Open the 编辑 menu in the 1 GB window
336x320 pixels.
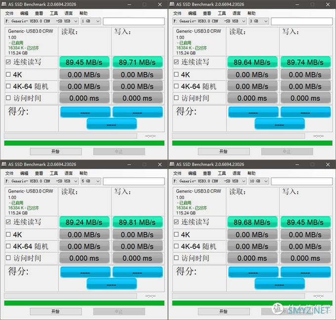point(24,13)
